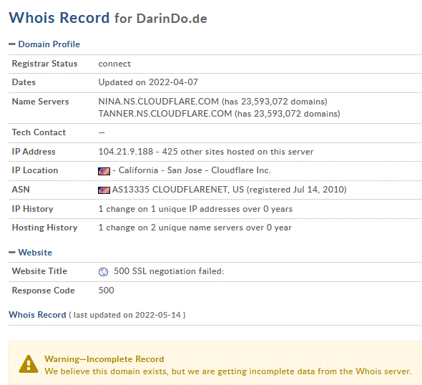Collapse the Domain Profile section
This screenshot has height=385, width=422.
click(12, 44)
